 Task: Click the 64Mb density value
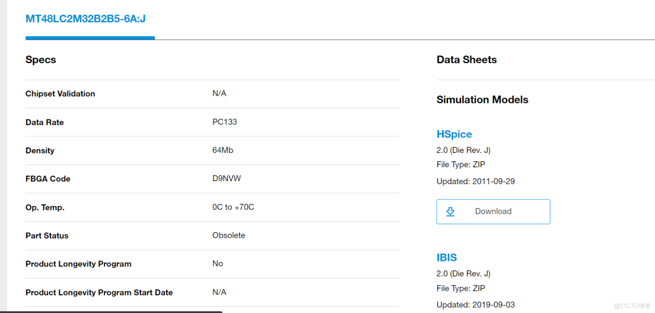223,150
